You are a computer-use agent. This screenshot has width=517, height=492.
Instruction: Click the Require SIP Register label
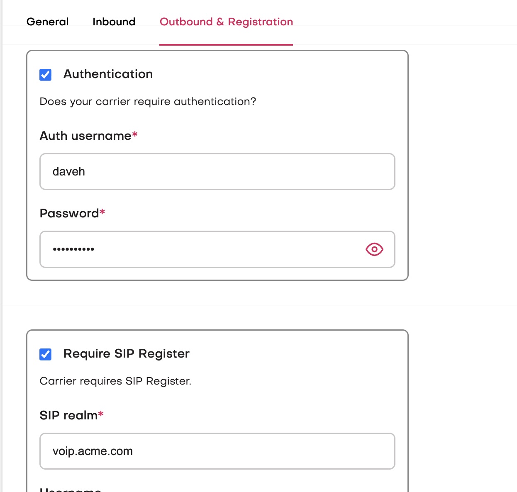pos(126,353)
